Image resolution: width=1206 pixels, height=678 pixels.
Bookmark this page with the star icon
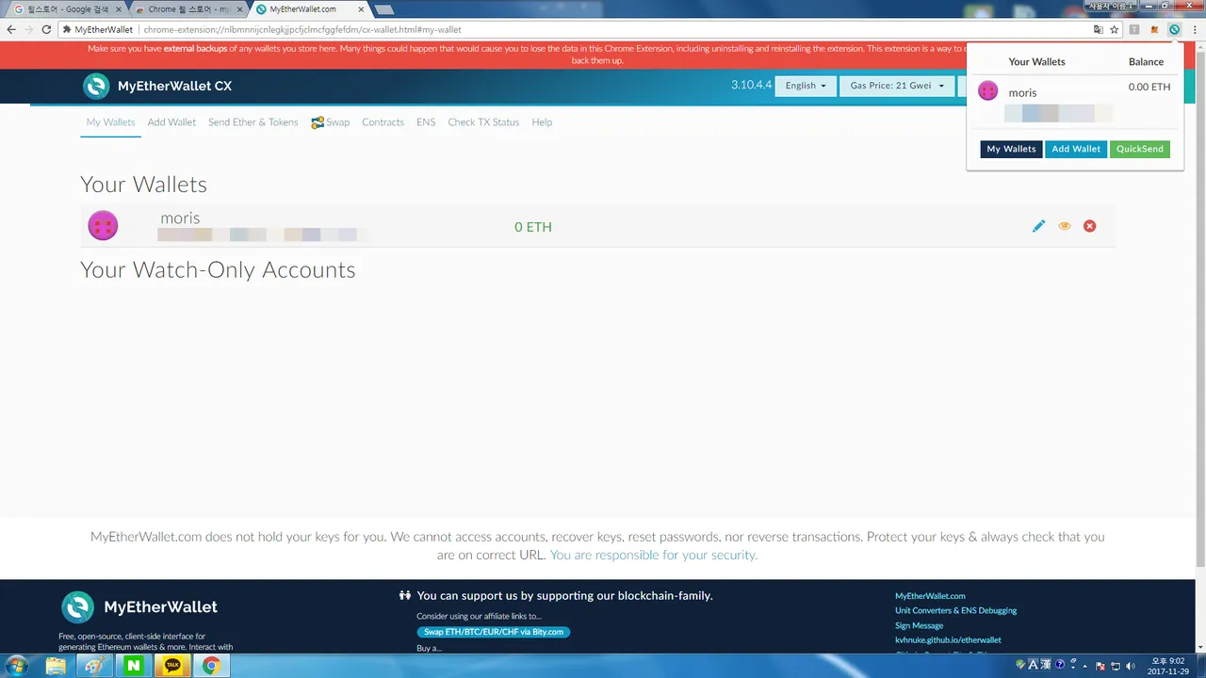(x=1115, y=29)
